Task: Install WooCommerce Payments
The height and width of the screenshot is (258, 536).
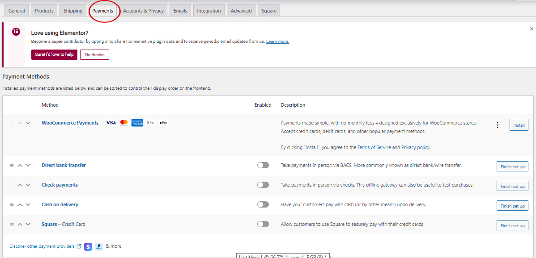Action: click(519, 125)
